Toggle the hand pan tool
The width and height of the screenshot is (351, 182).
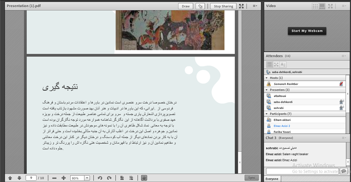[144, 178]
